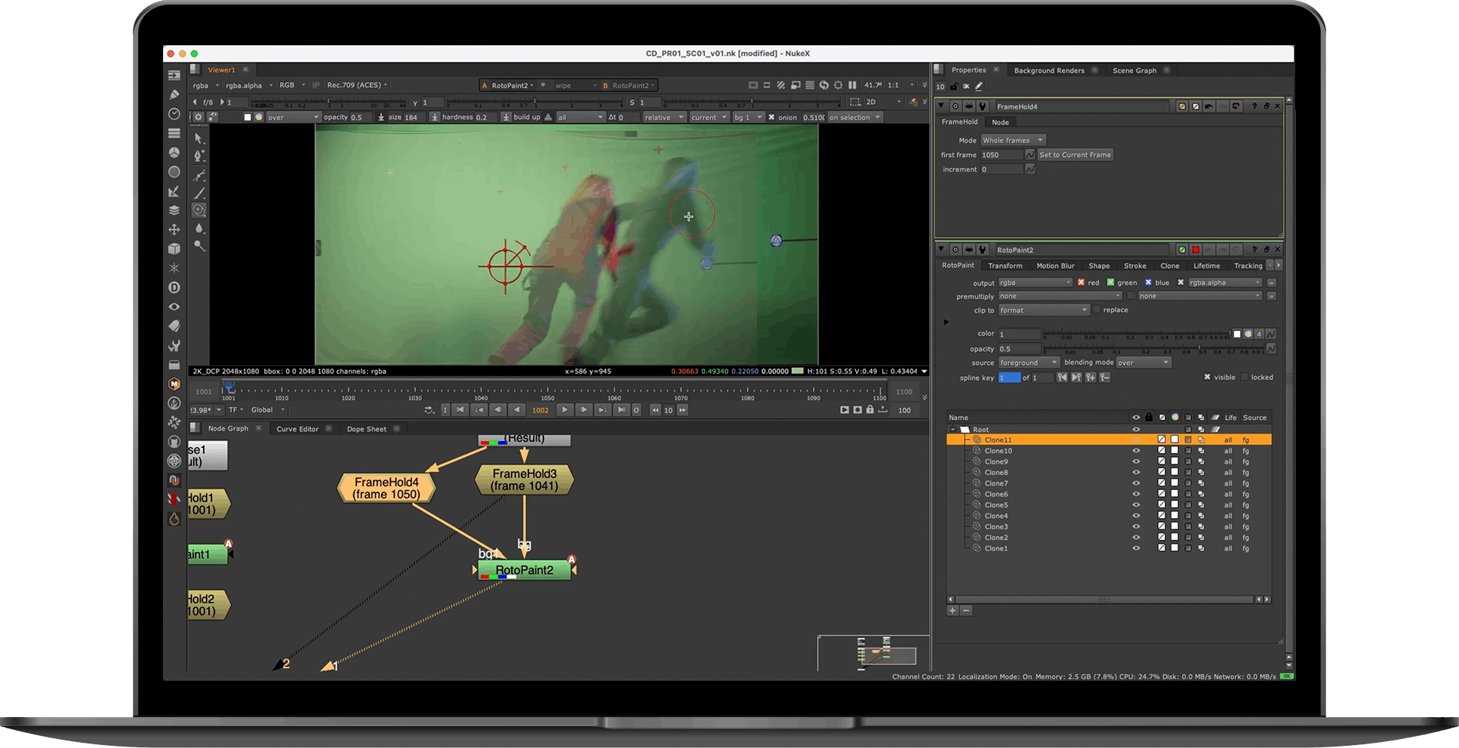Expand the Rec.709 (ACES) viewer dropdown
The height and width of the screenshot is (748, 1459).
357,85
